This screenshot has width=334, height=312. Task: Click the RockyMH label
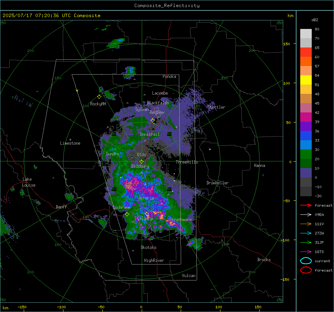click(98, 104)
